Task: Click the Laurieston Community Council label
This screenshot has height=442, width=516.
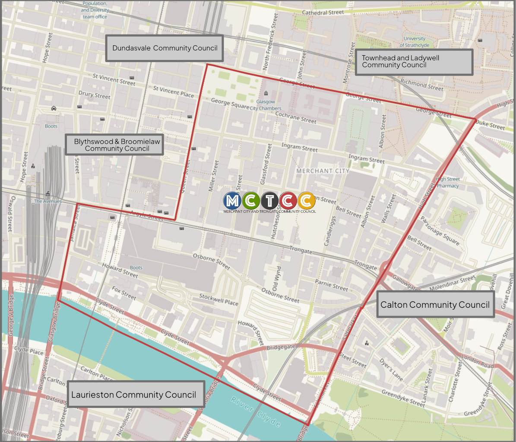Action: (134, 395)
